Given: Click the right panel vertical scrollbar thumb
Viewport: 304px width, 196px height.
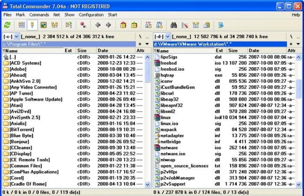Looking at the screenshot, I should pos(299,89).
